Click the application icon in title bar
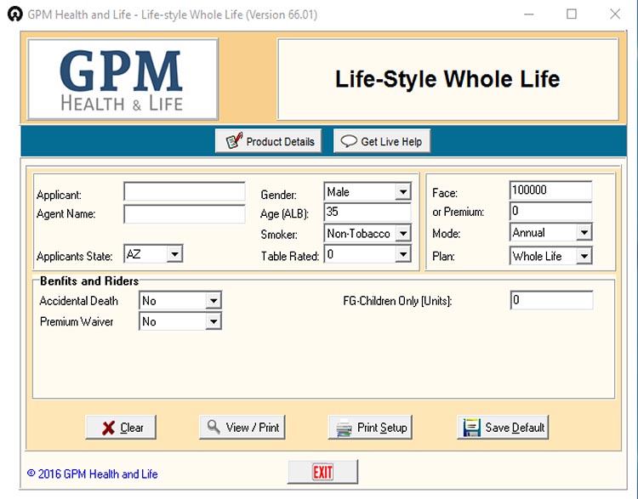 click(15, 14)
